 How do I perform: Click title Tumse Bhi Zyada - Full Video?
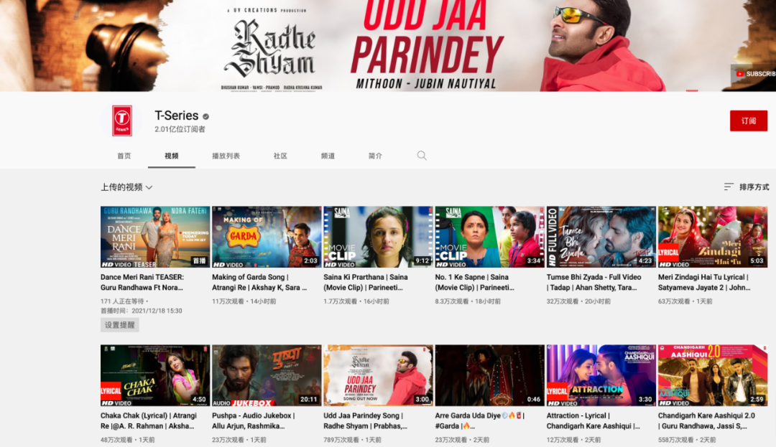click(x=594, y=282)
